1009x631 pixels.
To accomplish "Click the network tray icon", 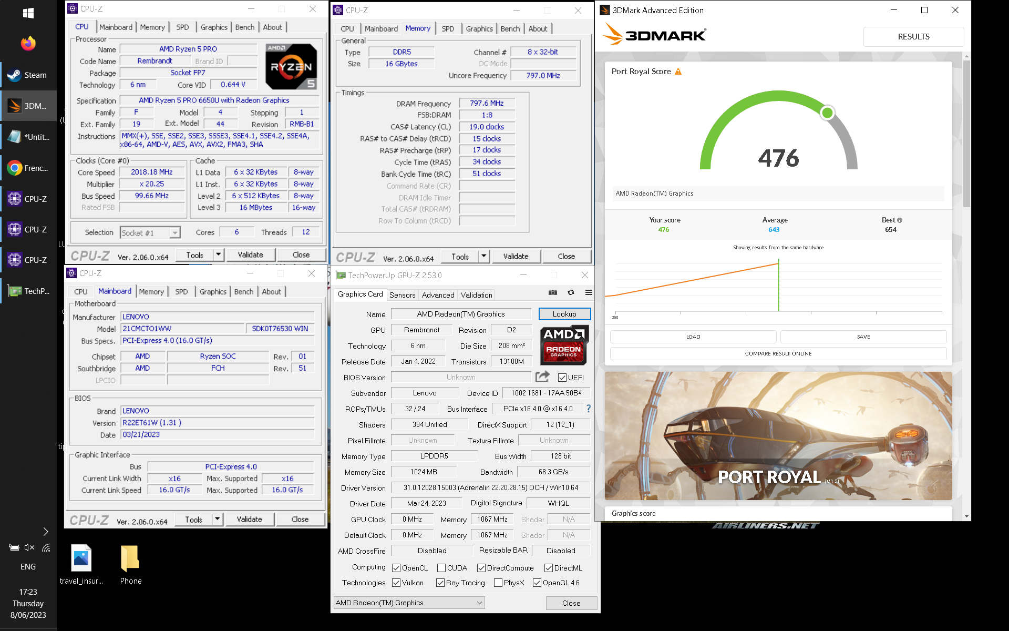I will (x=46, y=547).
